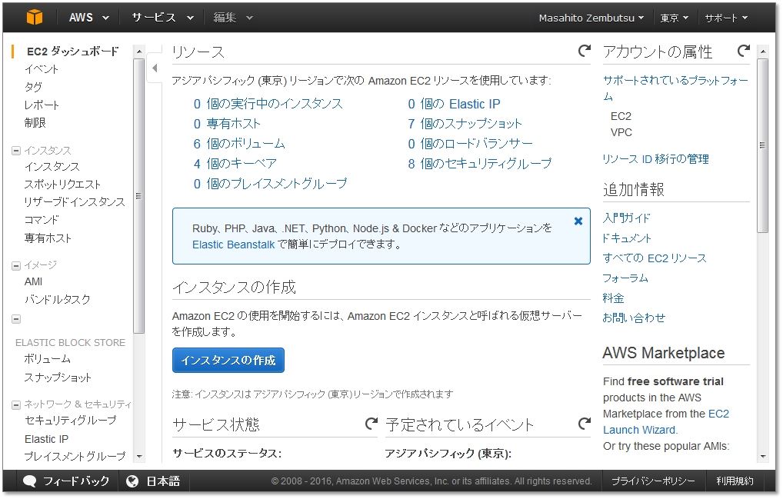The height and width of the screenshot is (499, 783).
Task: Click the right panel scrollbar up arrow
Action: pos(762,52)
